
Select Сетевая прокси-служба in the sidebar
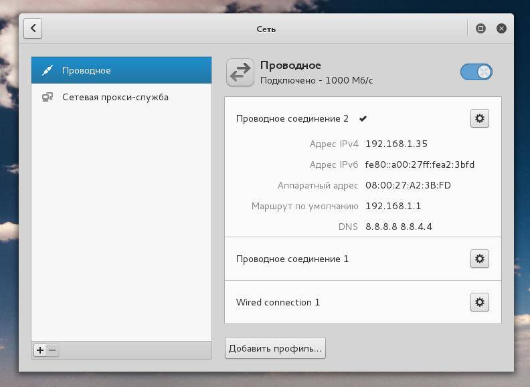click(121, 98)
